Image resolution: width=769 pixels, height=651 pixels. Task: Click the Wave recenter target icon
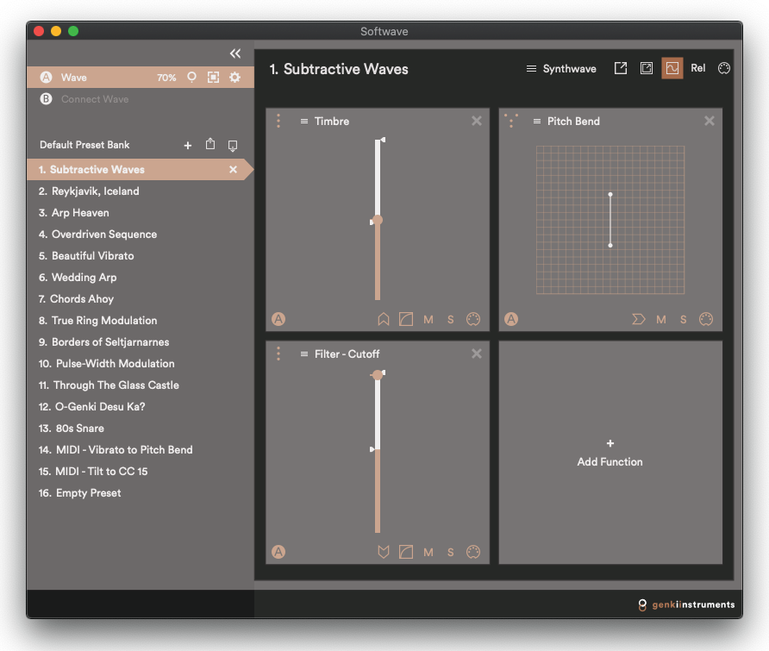point(213,77)
